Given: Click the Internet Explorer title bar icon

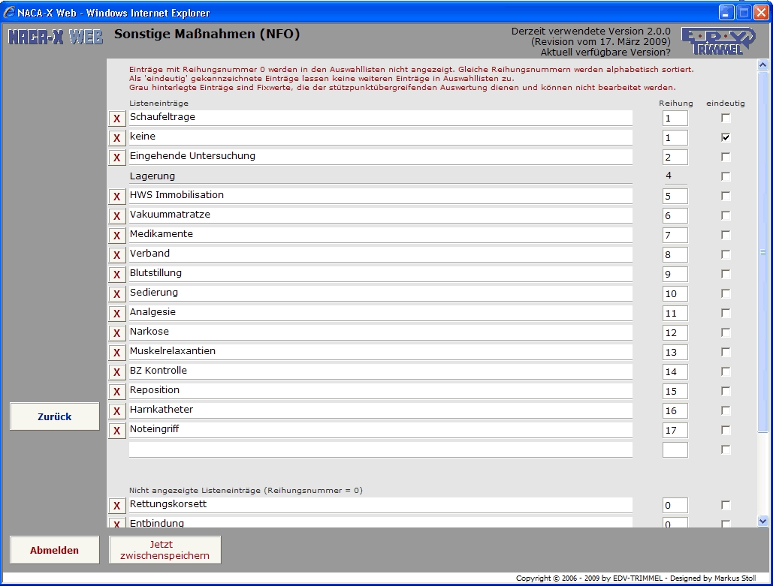Looking at the screenshot, I should 9,12.
